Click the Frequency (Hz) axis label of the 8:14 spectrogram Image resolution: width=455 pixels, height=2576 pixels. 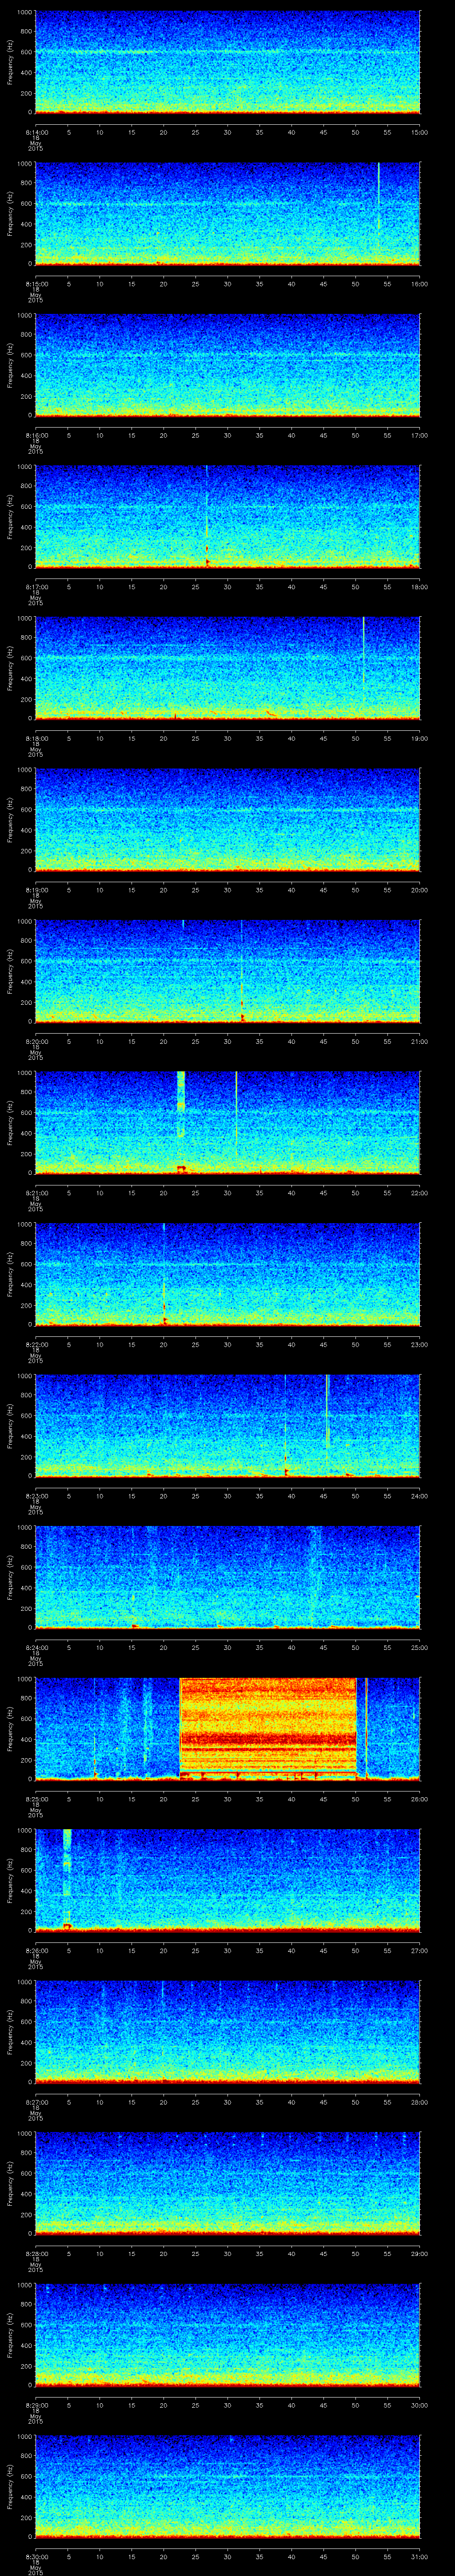(11, 62)
